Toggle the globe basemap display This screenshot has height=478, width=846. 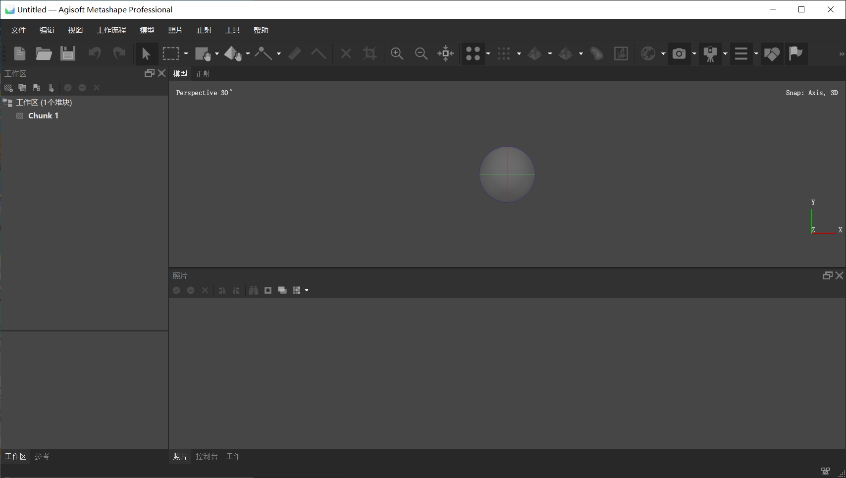point(649,53)
